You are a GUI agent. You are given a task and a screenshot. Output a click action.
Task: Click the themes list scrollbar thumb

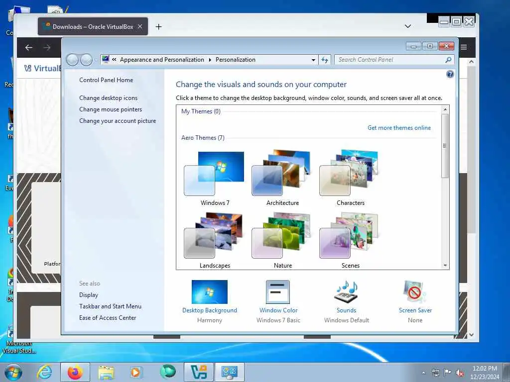(445, 146)
